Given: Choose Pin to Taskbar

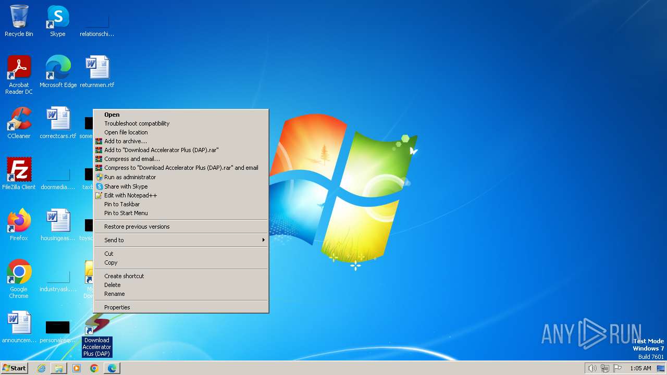Looking at the screenshot, I should pos(181,204).
